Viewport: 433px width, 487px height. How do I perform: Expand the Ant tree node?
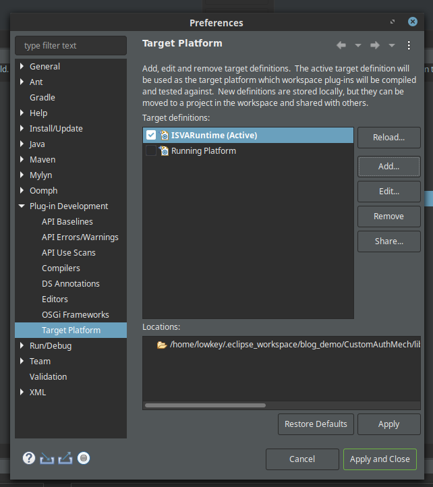22,82
